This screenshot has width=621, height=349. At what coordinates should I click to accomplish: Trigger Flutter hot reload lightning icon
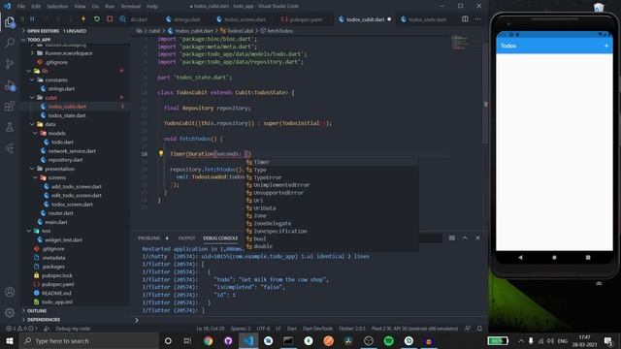point(83,18)
